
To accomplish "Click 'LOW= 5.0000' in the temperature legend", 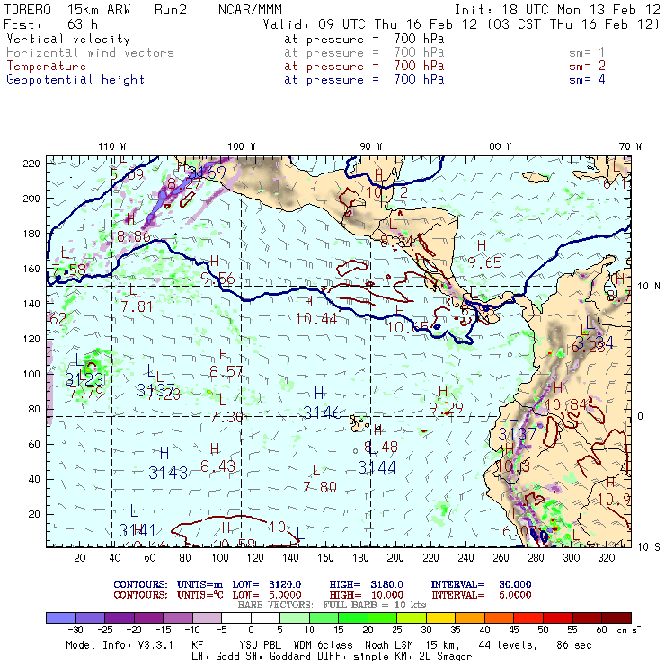I will (267, 595).
